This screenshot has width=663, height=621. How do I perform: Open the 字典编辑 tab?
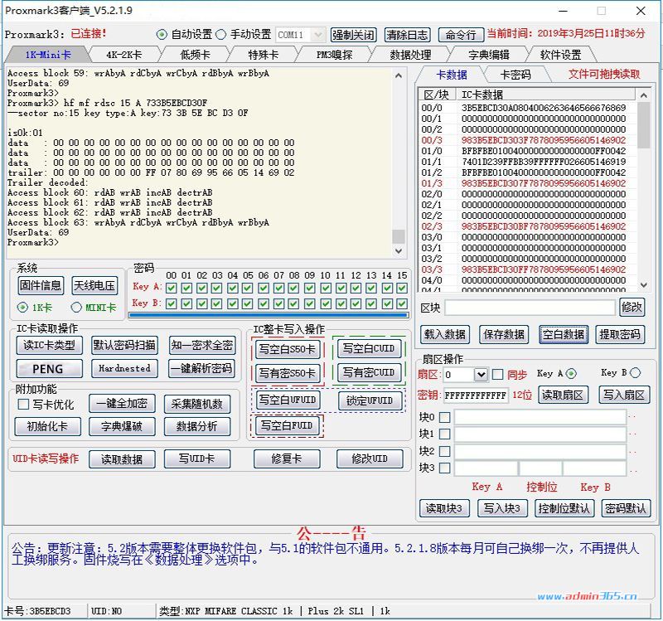click(488, 55)
